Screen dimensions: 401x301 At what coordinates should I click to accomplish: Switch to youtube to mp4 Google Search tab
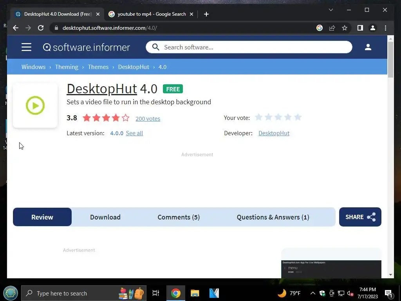151,14
